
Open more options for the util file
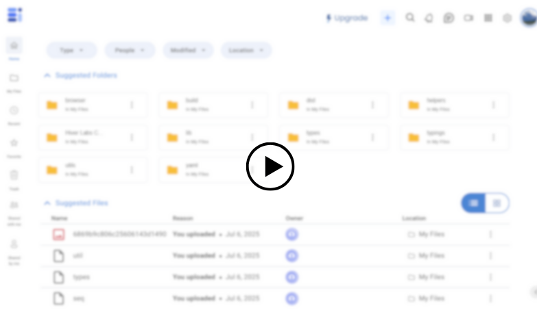tap(490, 255)
